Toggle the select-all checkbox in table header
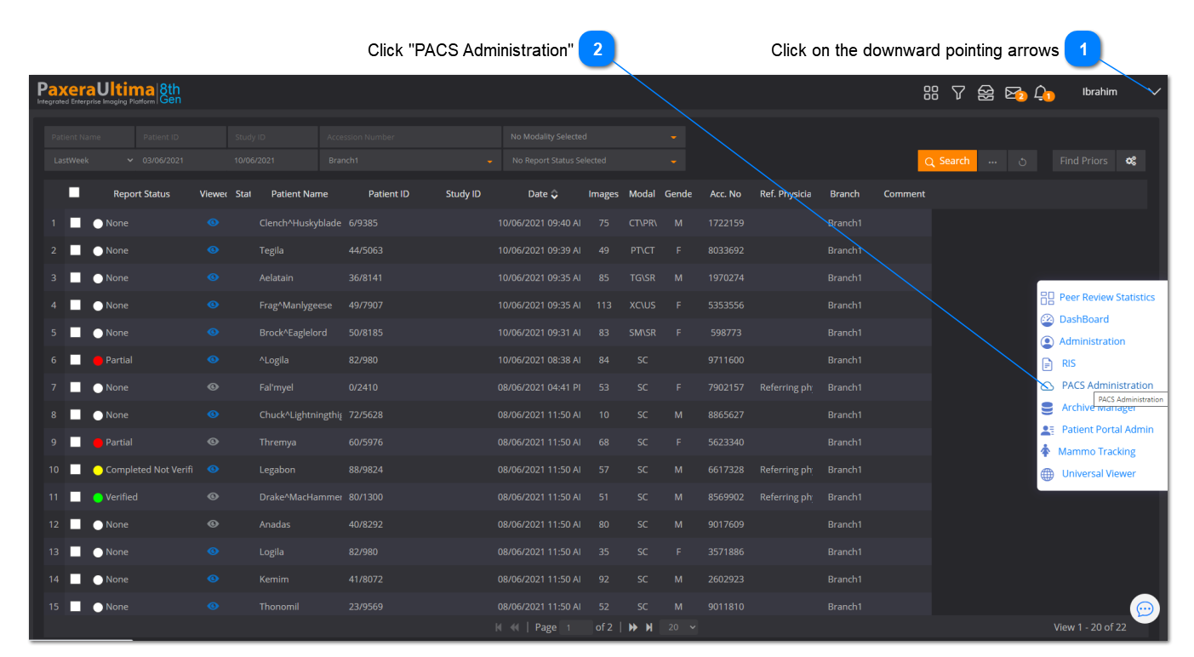Image resolution: width=1194 pixels, height=657 pixels. pyautogui.click(x=75, y=193)
